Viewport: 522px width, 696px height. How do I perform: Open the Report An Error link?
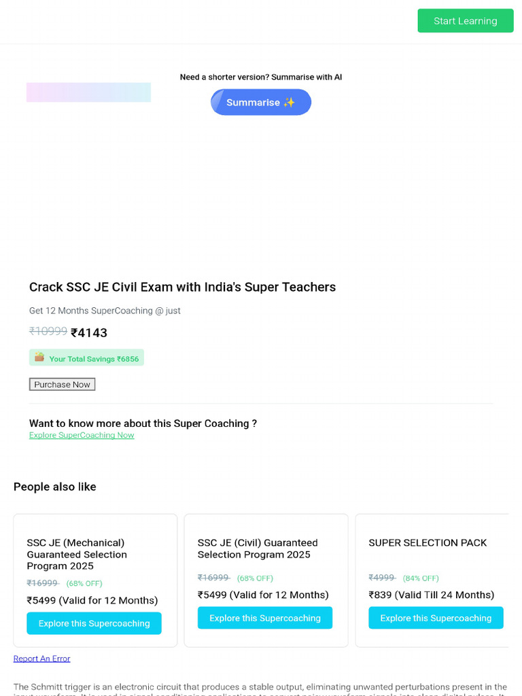pos(41,659)
